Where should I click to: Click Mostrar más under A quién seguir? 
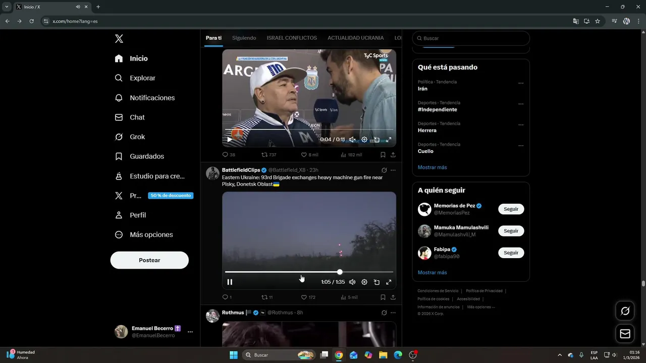tap(433, 273)
